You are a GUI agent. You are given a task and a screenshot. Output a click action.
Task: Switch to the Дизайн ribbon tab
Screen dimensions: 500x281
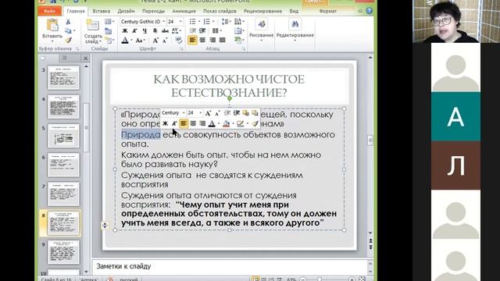pos(126,11)
